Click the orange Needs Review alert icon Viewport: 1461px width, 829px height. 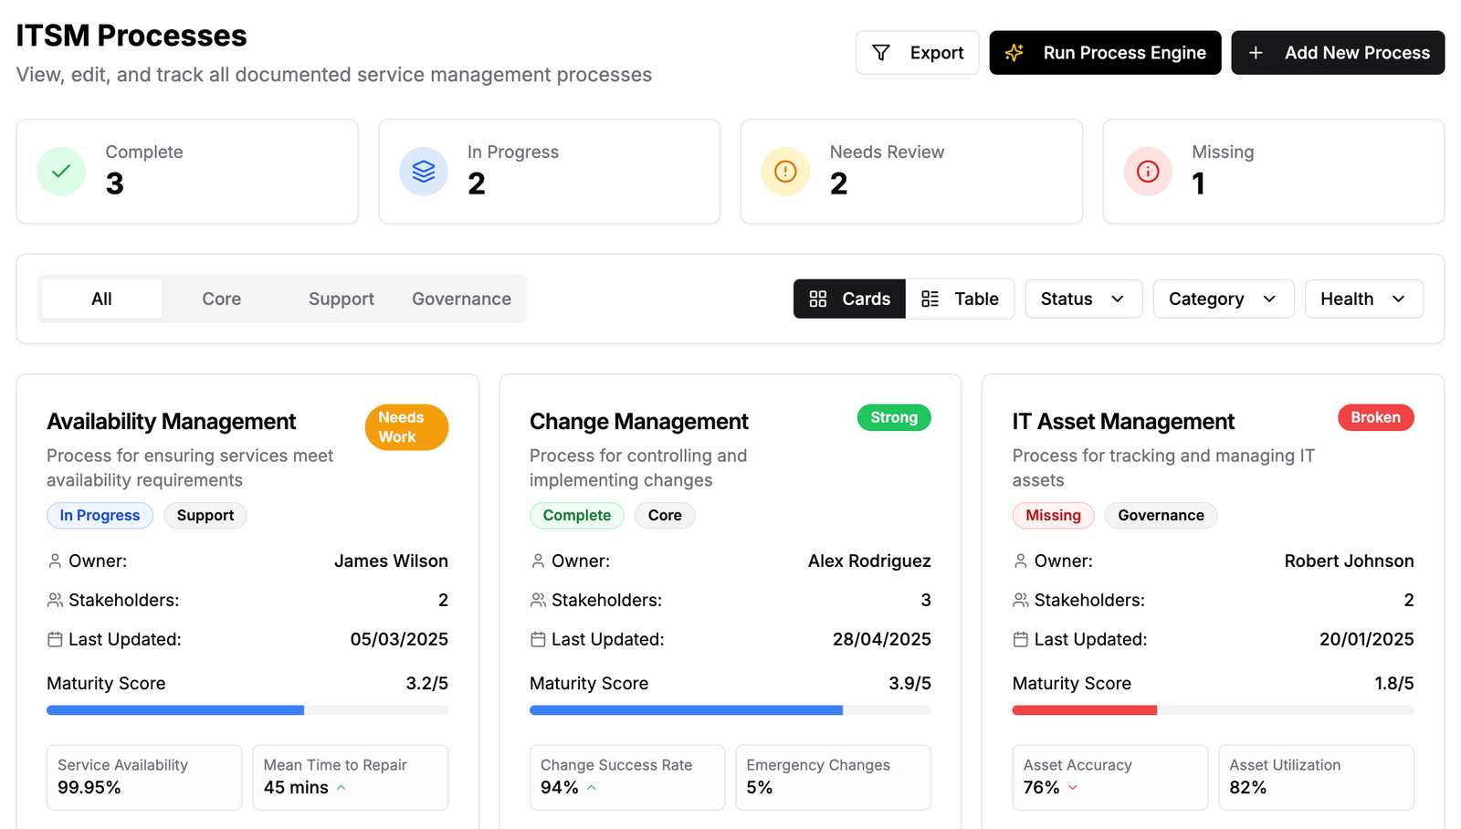tap(785, 172)
